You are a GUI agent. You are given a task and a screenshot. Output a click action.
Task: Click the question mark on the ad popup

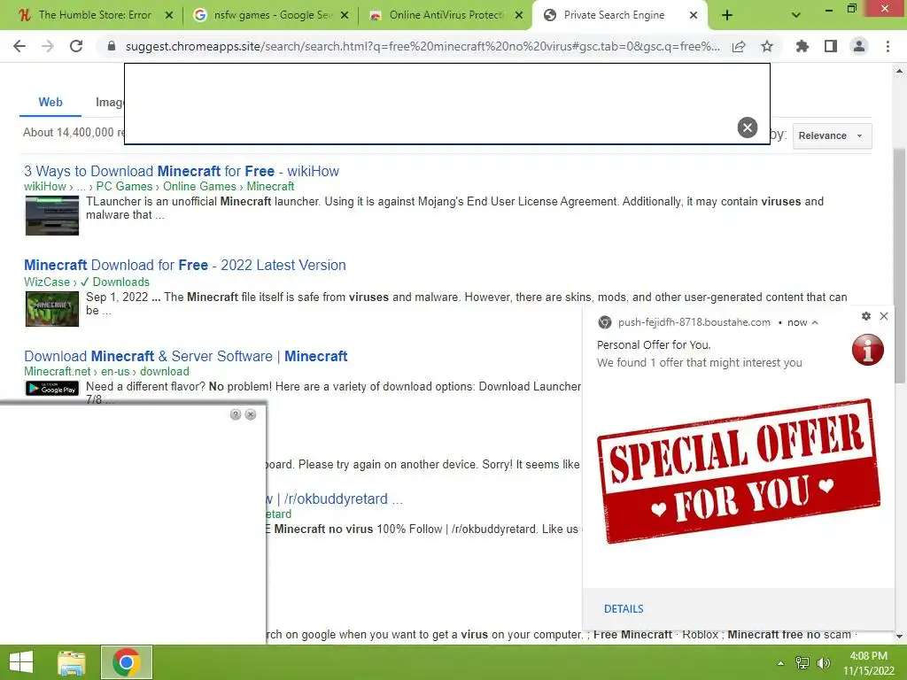pyautogui.click(x=236, y=414)
